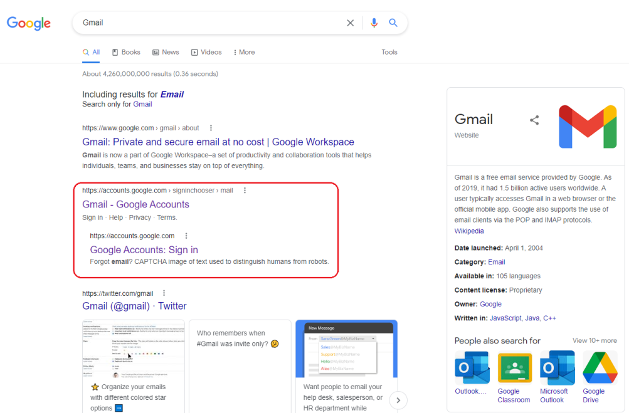Open options menu for twitter.com/gmail result
The width and height of the screenshot is (629, 413).
point(164,293)
